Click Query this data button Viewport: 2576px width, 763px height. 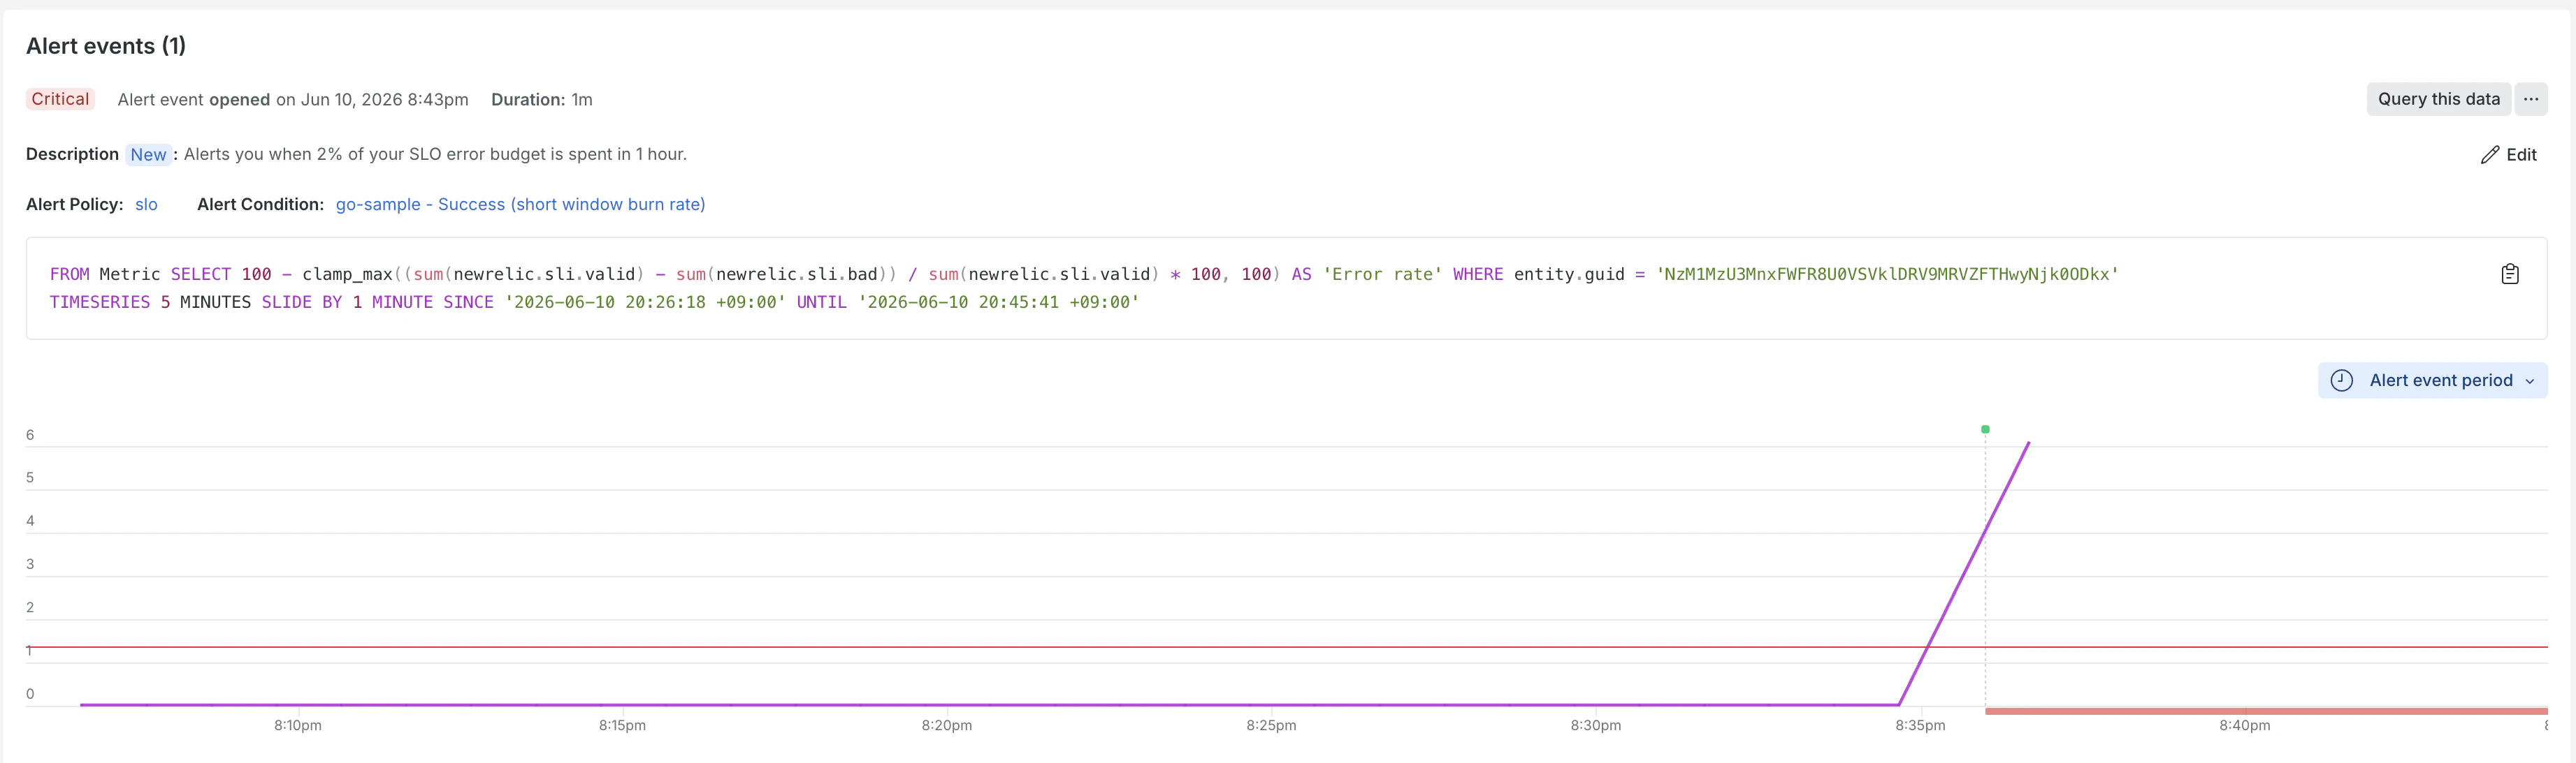tap(2438, 99)
